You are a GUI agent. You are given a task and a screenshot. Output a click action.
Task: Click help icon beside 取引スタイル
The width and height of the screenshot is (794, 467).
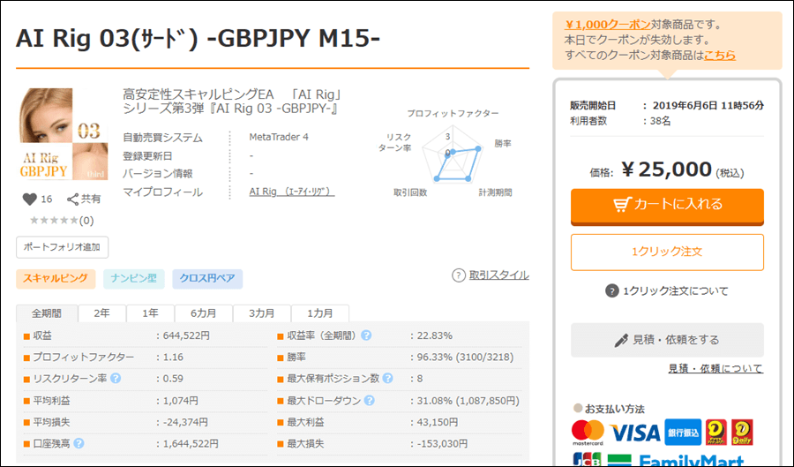pos(458,275)
